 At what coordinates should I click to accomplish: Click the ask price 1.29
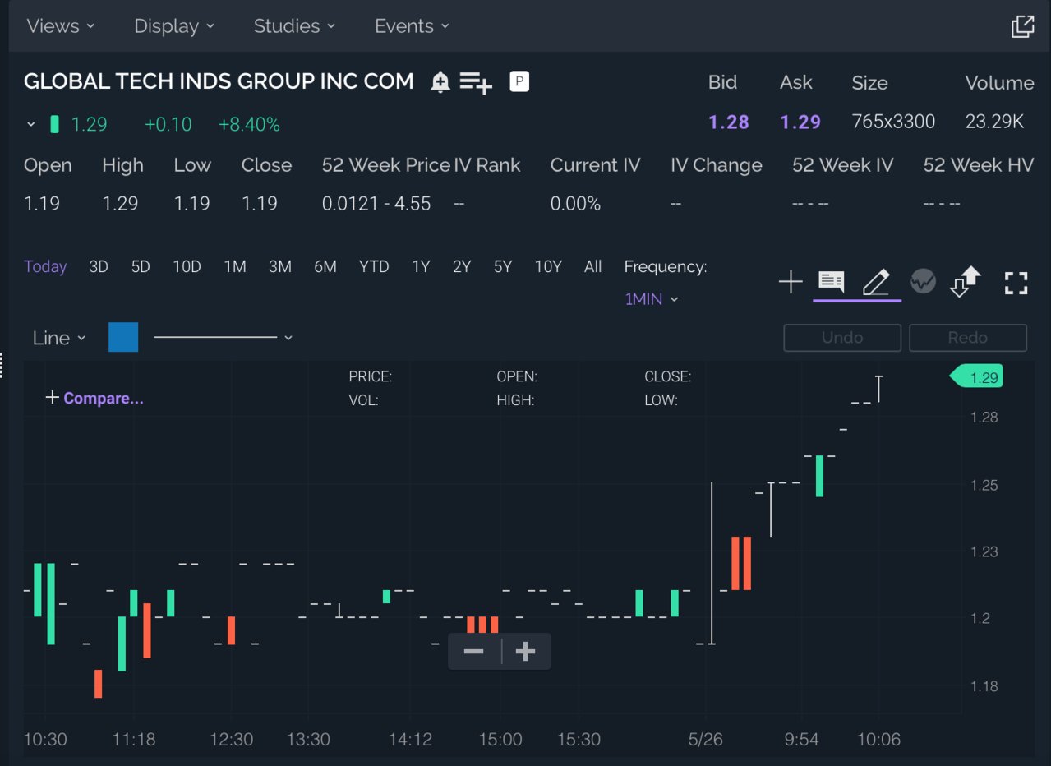click(800, 122)
